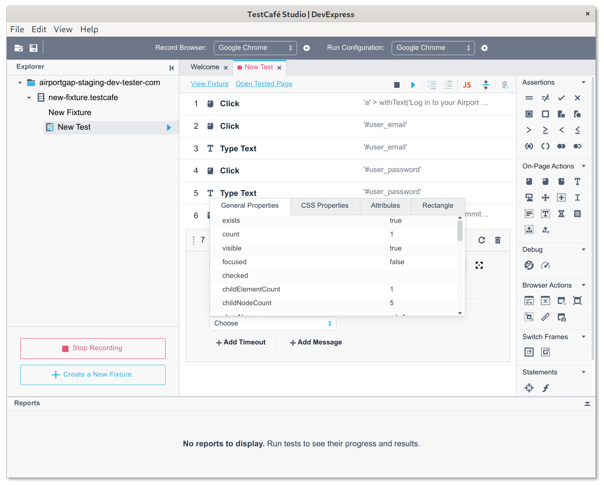Add the Set Test Speed gauge icon

tap(545, 265)
